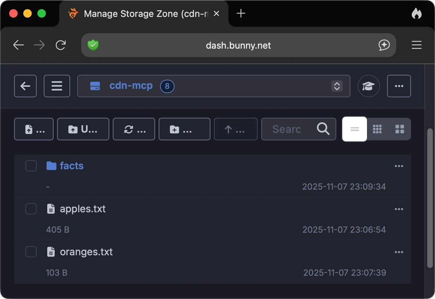Open the three-dot menu for facts row
The width and height of the screenshot is (435, 299).
coord(399,166)
